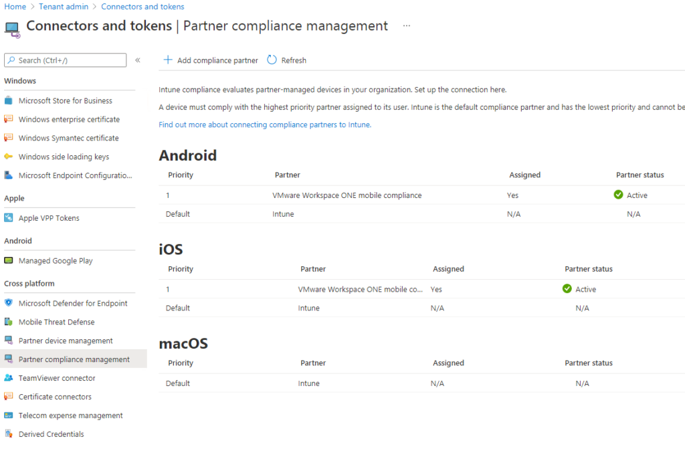Click iOS table Assigned column header
Screen dimensions: 685x459
coord(448,269)
